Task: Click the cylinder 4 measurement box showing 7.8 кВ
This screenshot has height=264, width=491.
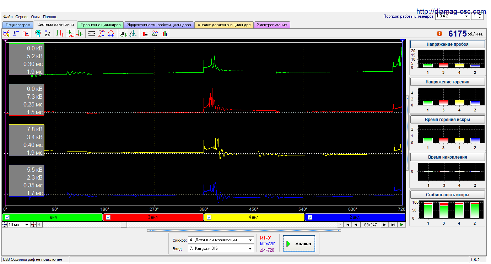Action: (27, 141)
